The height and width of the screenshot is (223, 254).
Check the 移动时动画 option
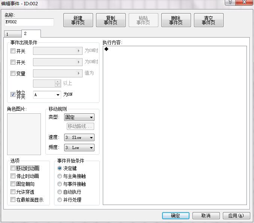tap(13, 168)
